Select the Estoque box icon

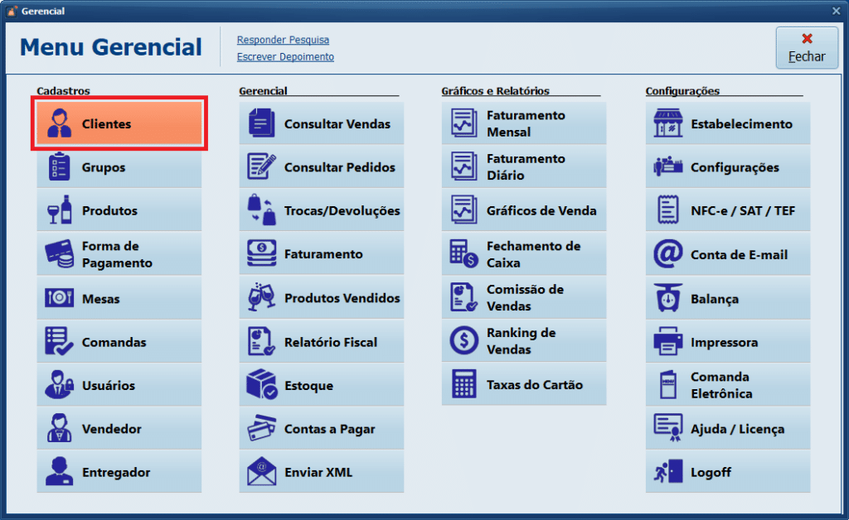pos(262,385)
